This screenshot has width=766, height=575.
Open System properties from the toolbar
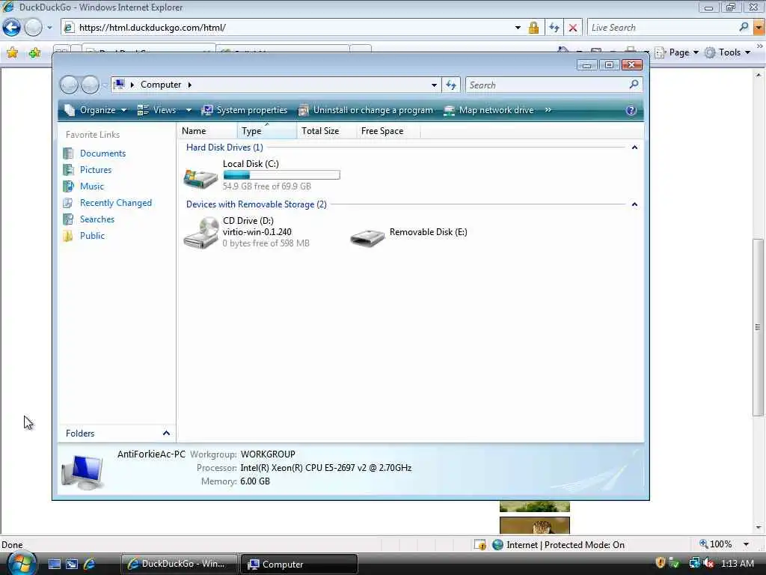coord(245,110)
